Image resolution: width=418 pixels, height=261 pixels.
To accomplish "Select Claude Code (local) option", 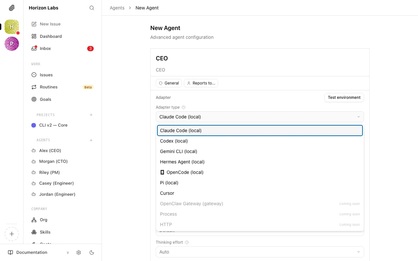I will tap(260, 130).
